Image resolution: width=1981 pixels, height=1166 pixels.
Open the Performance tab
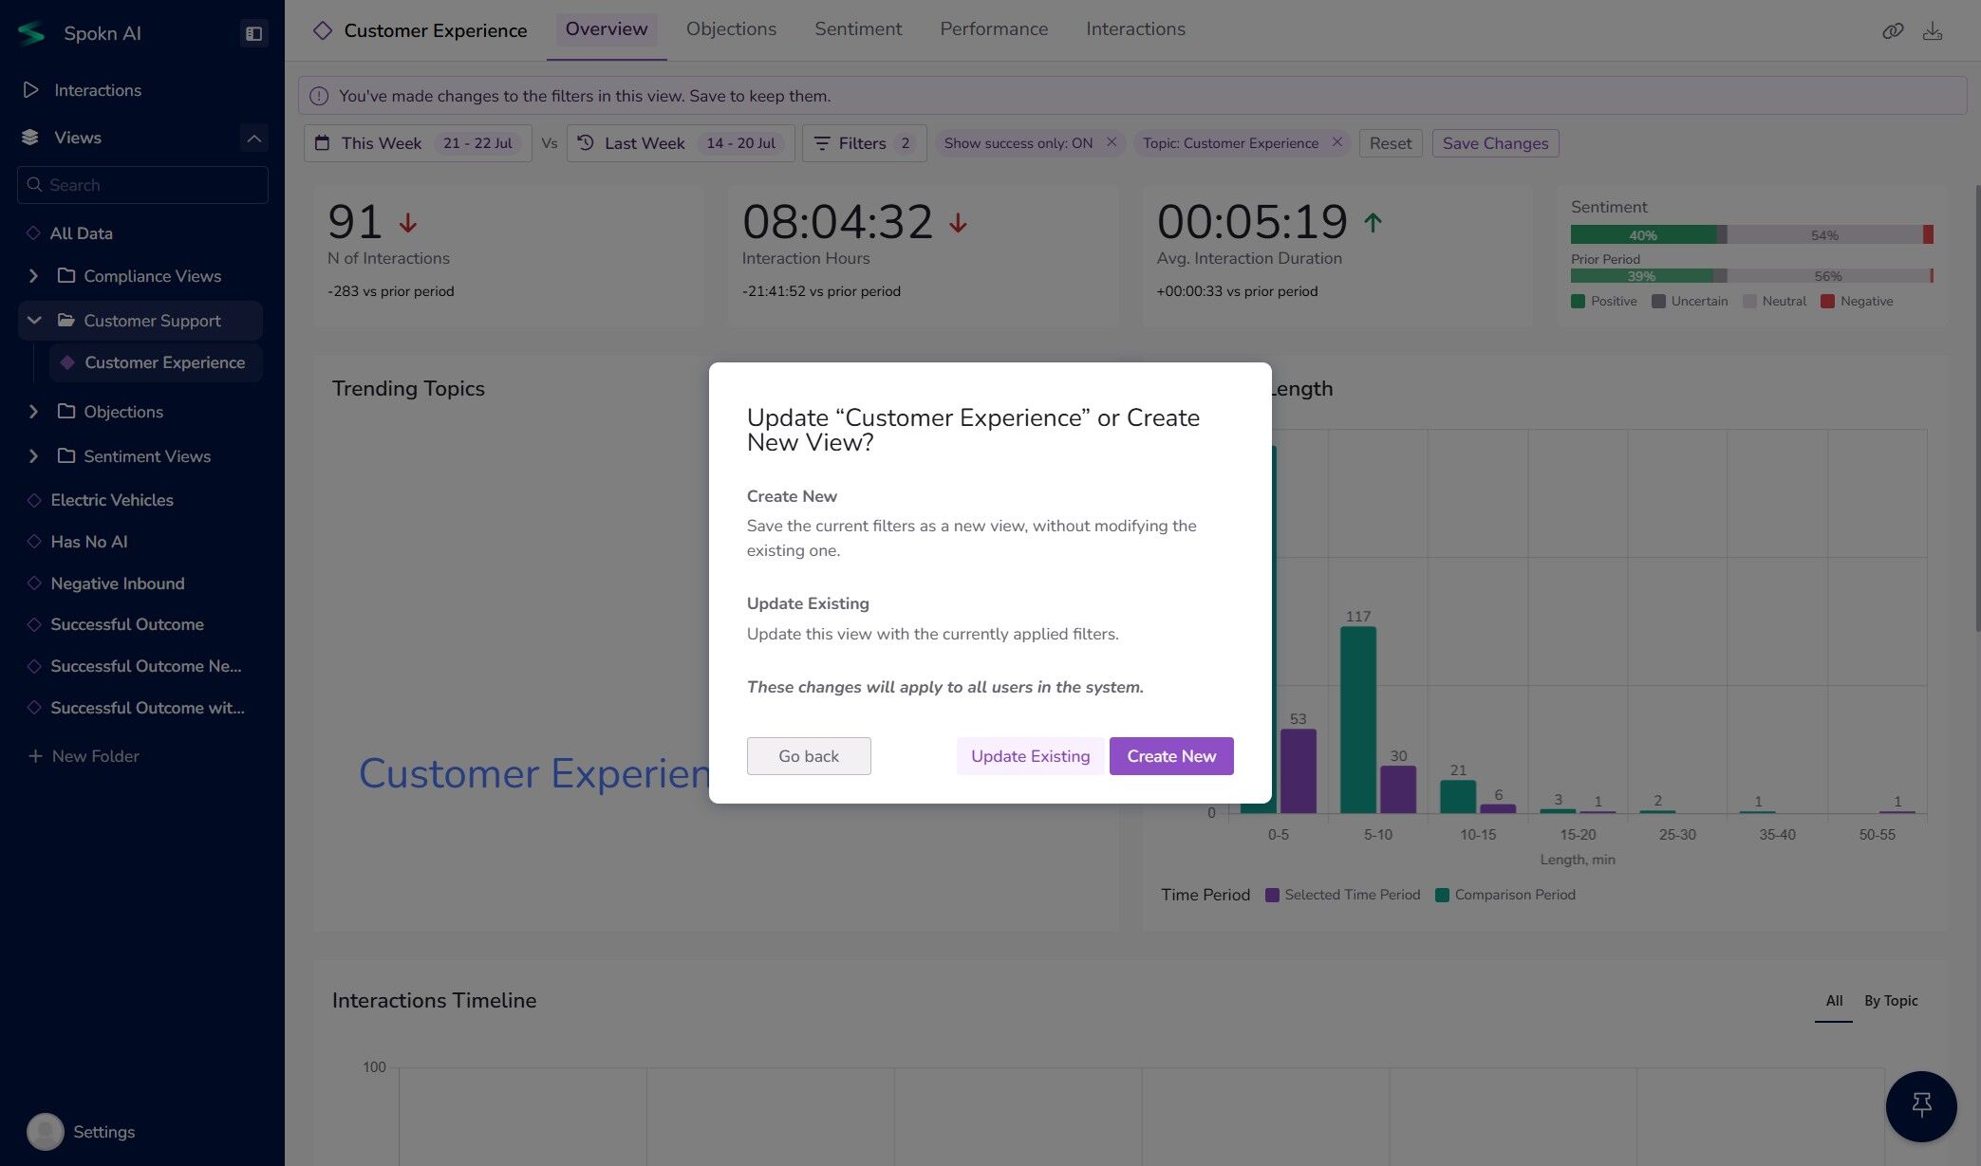[x=993, y=29]
